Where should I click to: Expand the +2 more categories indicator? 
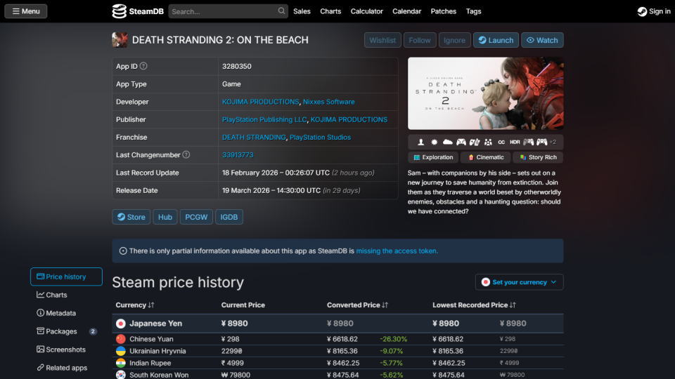pos(553,142)
